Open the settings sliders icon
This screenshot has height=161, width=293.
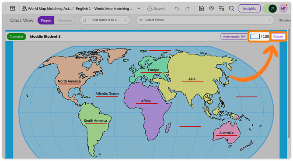pyautogui.click(x=221, y=8)
